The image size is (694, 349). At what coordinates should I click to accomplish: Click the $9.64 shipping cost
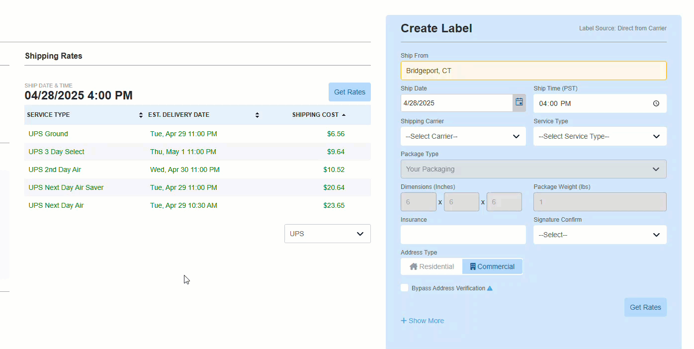point(336,152)
